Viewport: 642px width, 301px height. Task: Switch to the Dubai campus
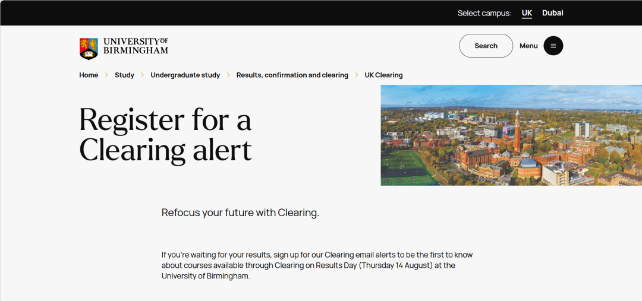(x=553, y=13)
